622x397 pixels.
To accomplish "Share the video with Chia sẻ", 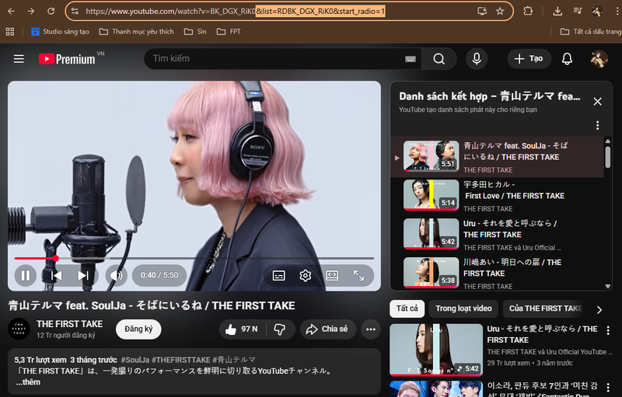I will (x=327, y=329).
